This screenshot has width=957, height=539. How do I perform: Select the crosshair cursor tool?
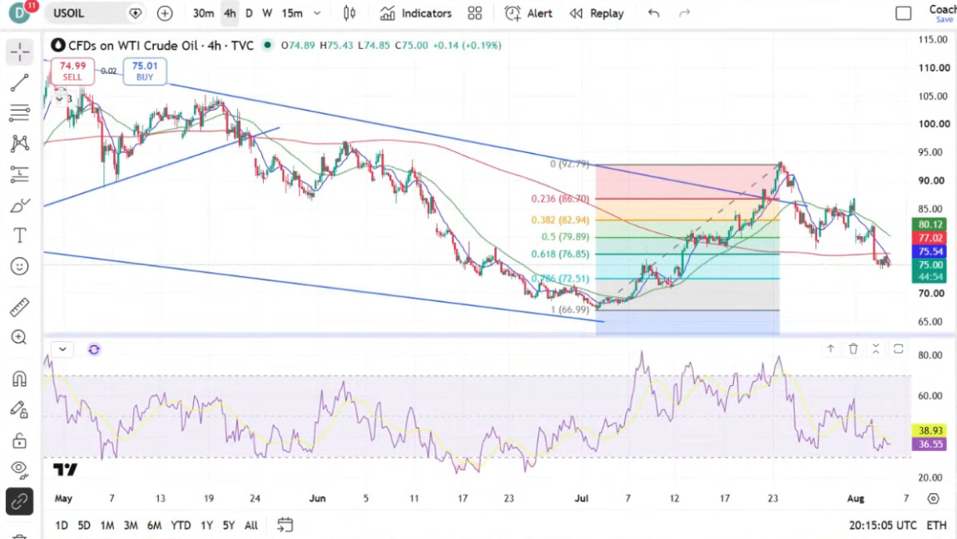19,52
